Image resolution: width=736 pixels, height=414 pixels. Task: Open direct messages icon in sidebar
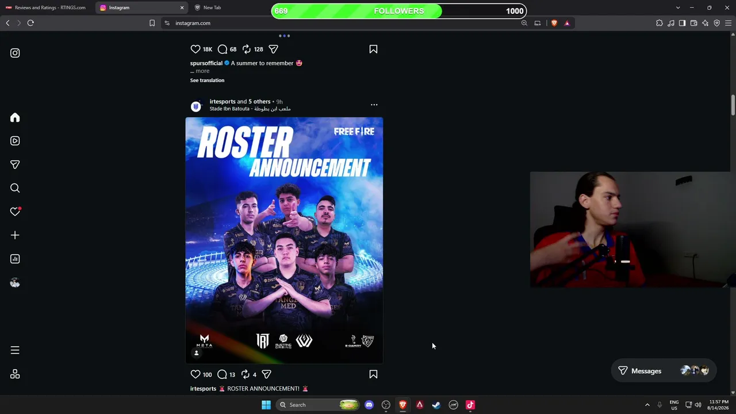tap(15, 164)
